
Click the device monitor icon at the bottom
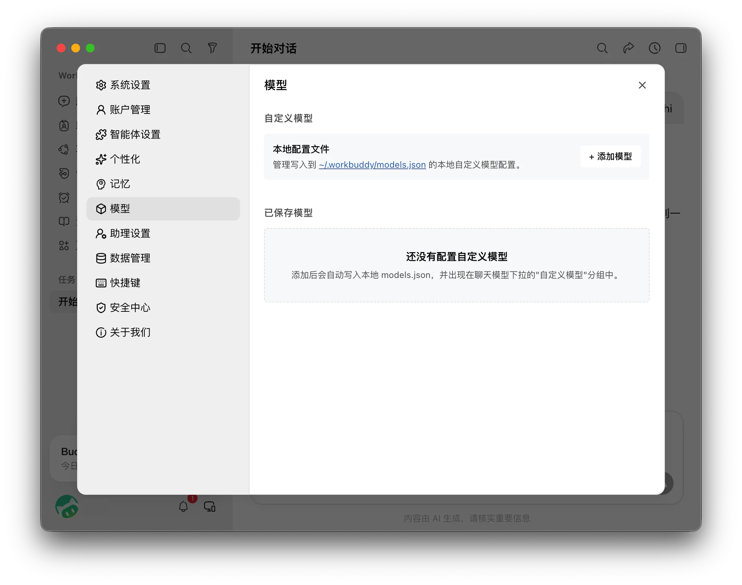coord(210,506)
